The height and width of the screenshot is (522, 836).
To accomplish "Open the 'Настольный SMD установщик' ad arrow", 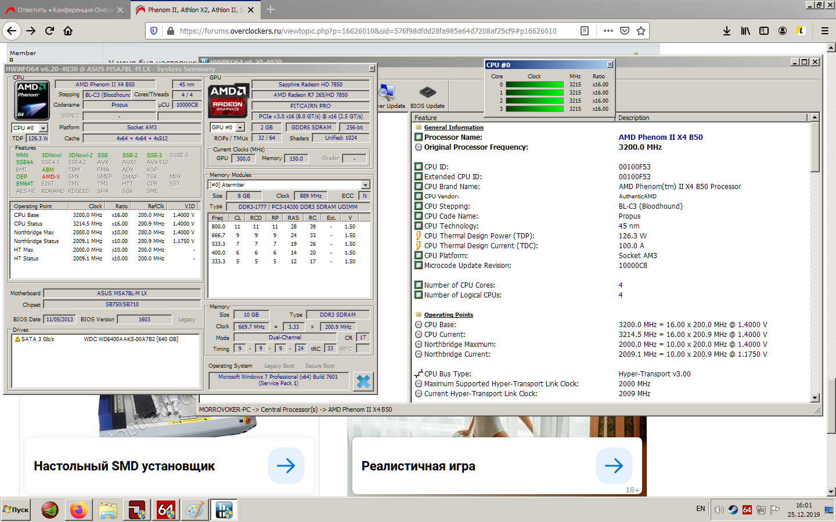I will point(286,466).
